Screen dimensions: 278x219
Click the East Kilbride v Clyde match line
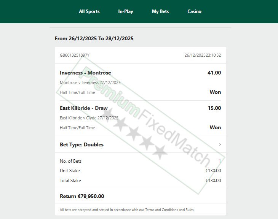coord(89,118)
